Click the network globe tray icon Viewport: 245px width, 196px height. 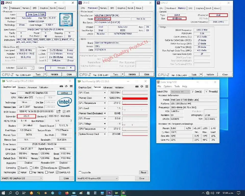click(208, 193)
